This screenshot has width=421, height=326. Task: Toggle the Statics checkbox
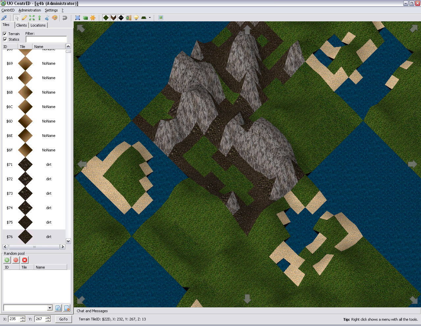tap(5, 39)
